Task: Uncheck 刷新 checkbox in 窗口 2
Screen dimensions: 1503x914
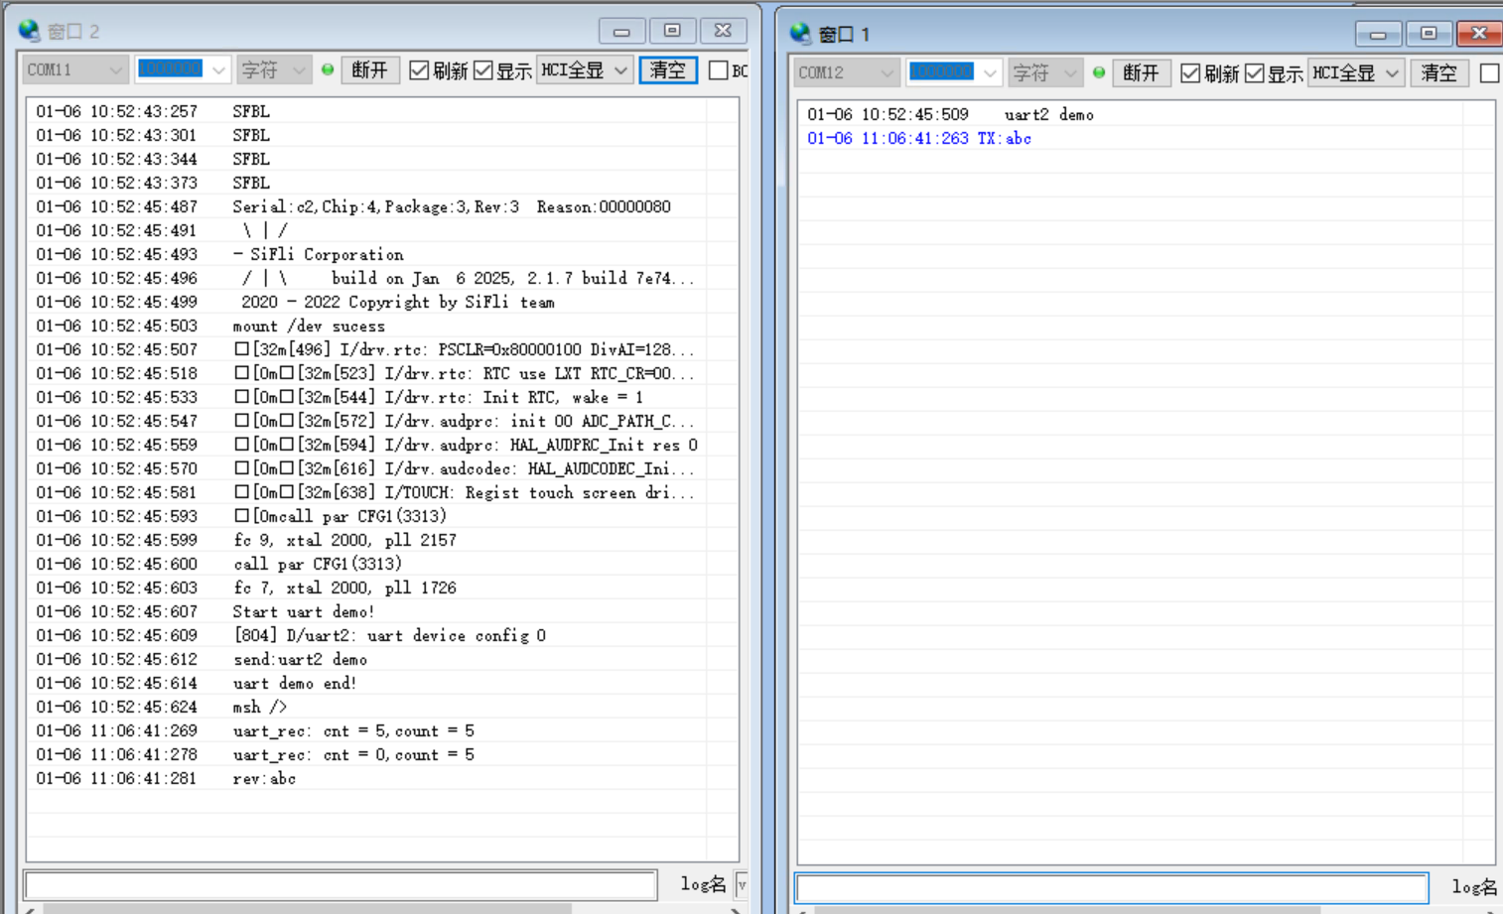Action: pos(419,70)
